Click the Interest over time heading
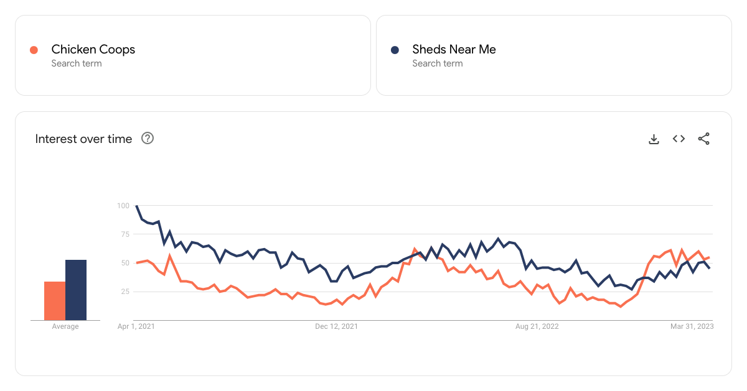The width and height of the screenshot is (747, 391). click(83, 139)
